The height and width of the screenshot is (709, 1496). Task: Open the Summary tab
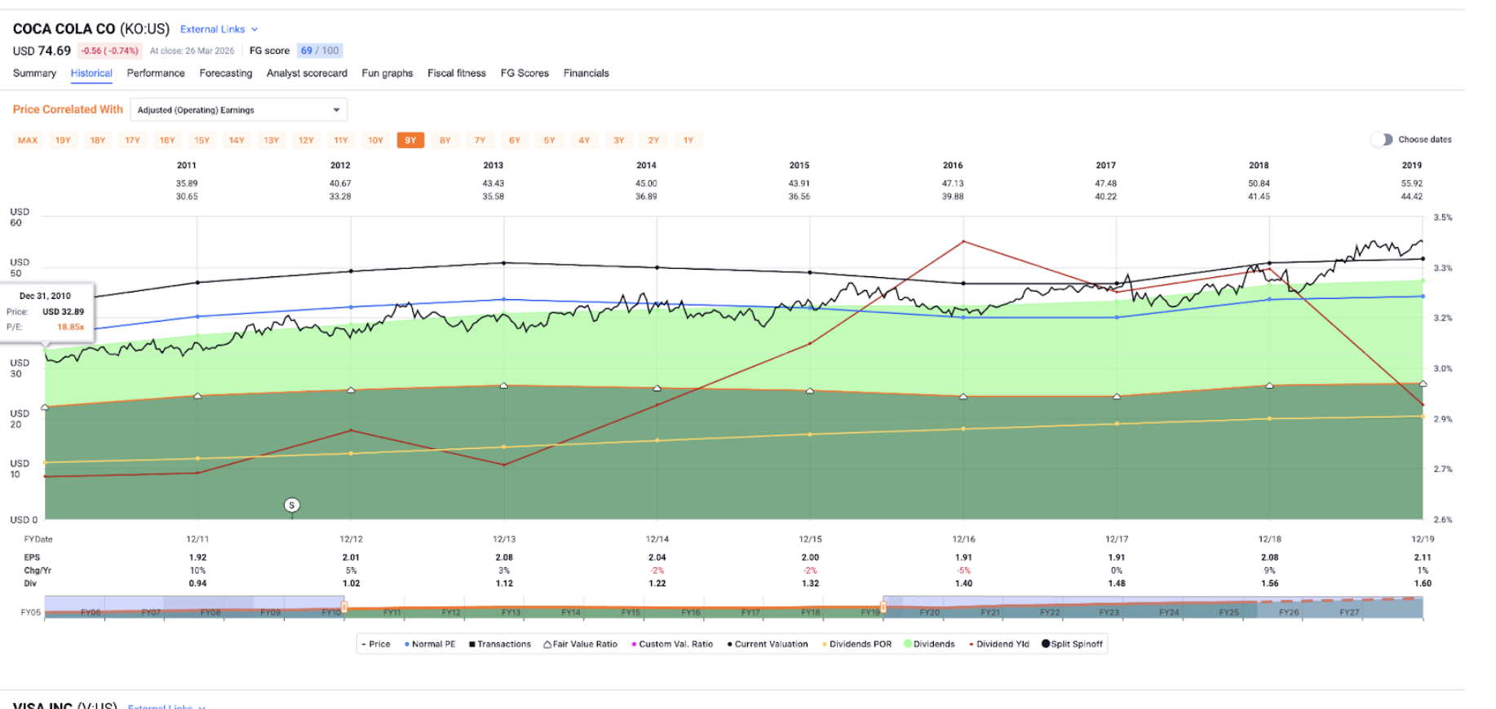pos(34,73)
